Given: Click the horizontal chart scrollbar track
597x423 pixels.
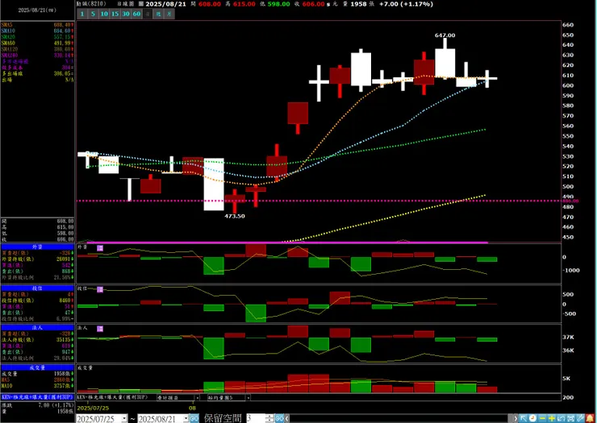Looking at the screenshot, I should pos(400,418).
